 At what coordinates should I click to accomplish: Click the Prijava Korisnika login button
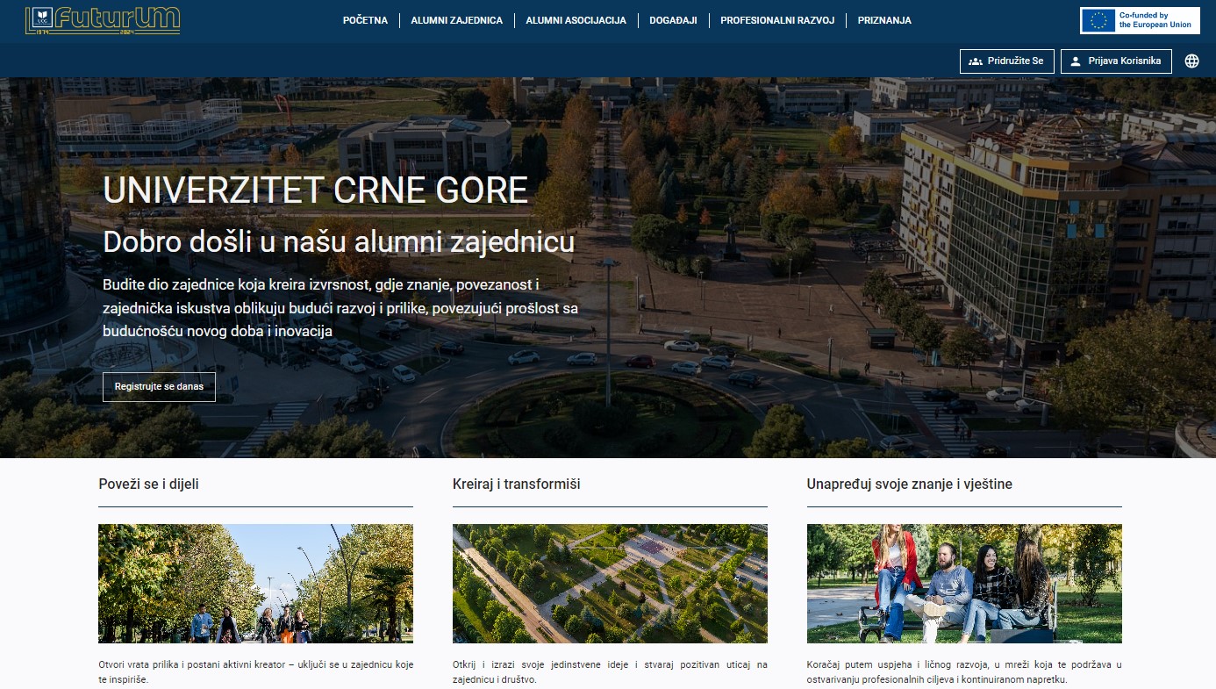[1116, 61]
